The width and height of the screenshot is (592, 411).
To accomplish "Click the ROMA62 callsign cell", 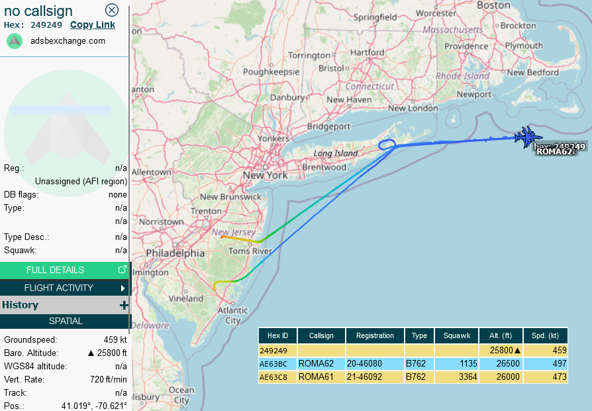I will (321, 364).
